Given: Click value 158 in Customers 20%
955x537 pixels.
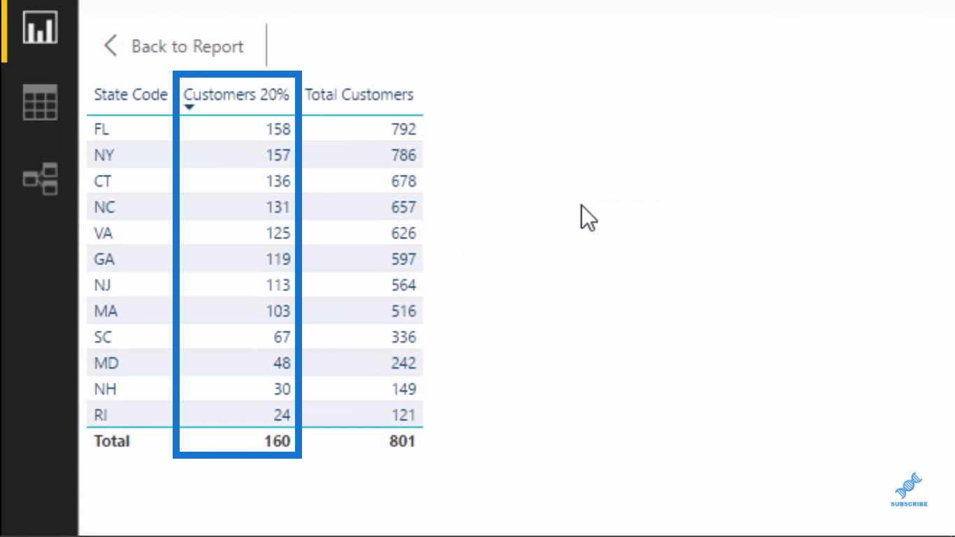Looking at the screenshot, I should pos(278,129).
